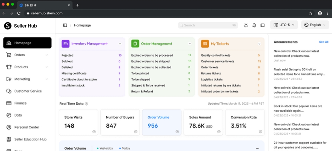Viewport: 332px width, 151px height.
Task: Reload page with browser refresh icon
Action: click(19, 13)
